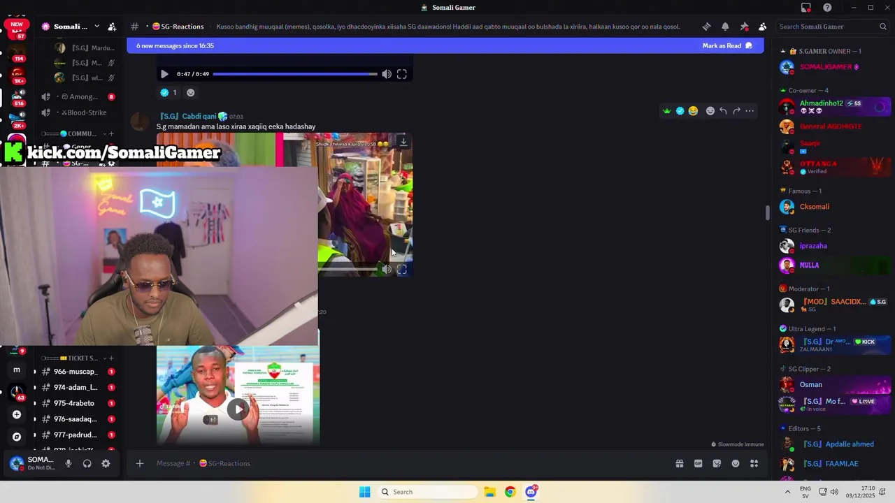Send a gift icon in message bar

[x=679, y=463]
